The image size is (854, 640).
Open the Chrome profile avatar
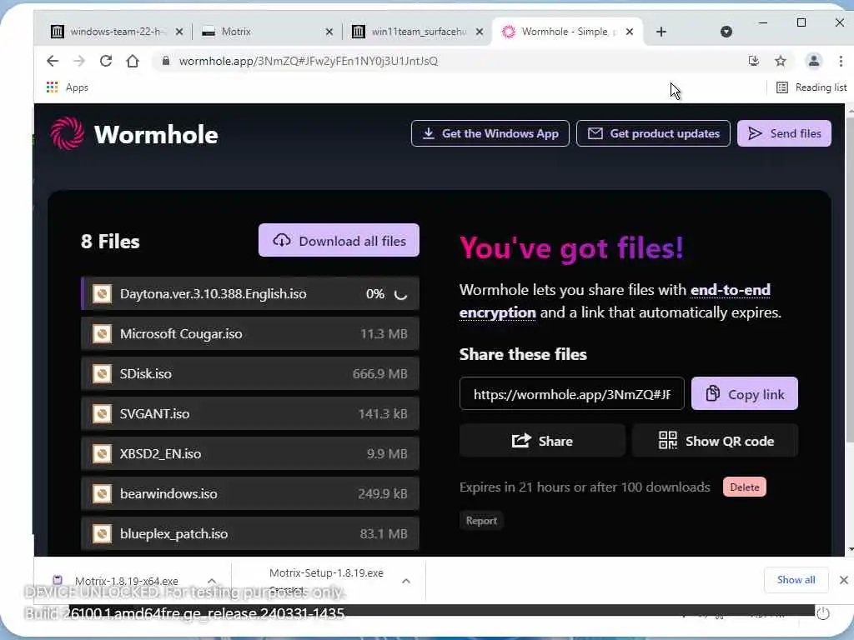click(814, 61)
